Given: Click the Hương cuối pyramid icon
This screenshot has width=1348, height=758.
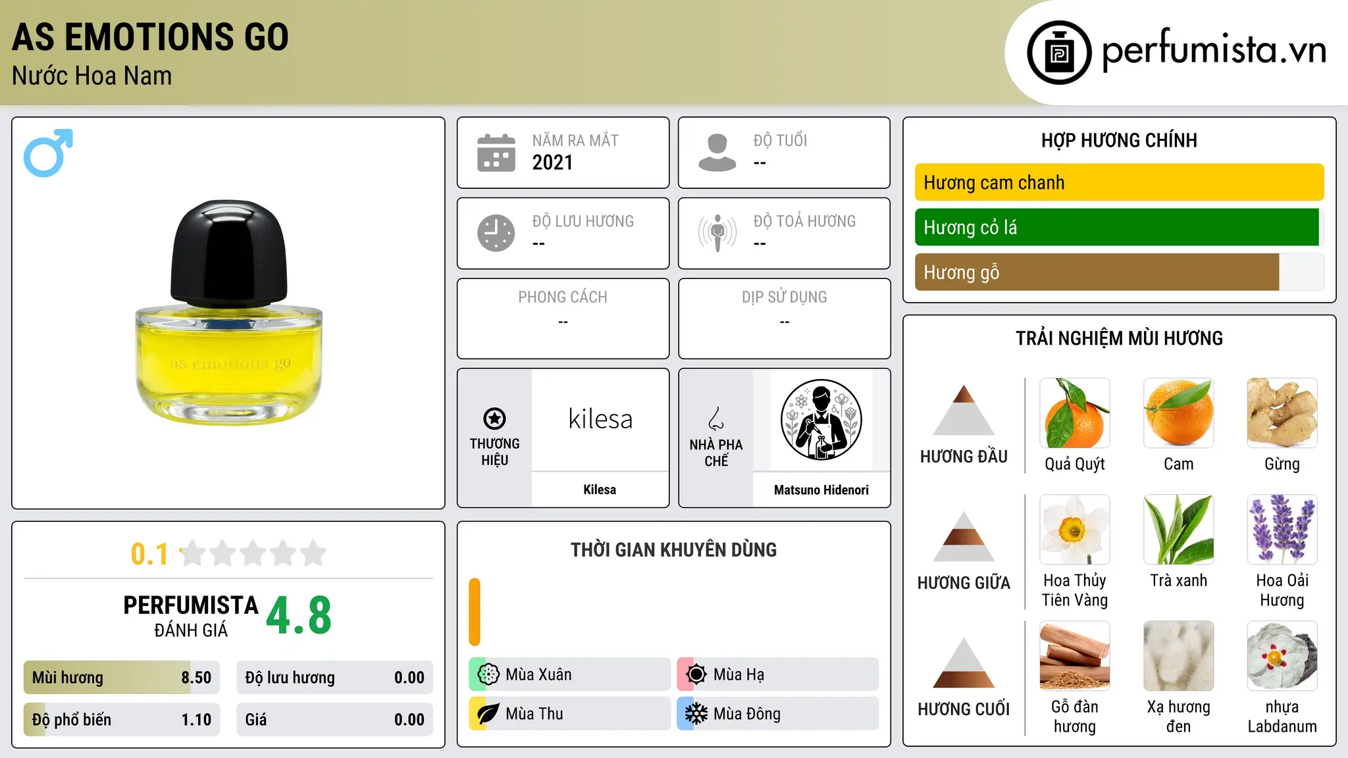Looking at the screenshot, I should (x=964, y=663).
